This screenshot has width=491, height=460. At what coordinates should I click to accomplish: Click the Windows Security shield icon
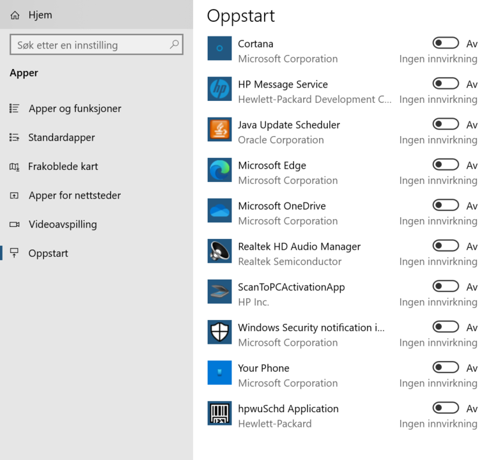[219, 332]
